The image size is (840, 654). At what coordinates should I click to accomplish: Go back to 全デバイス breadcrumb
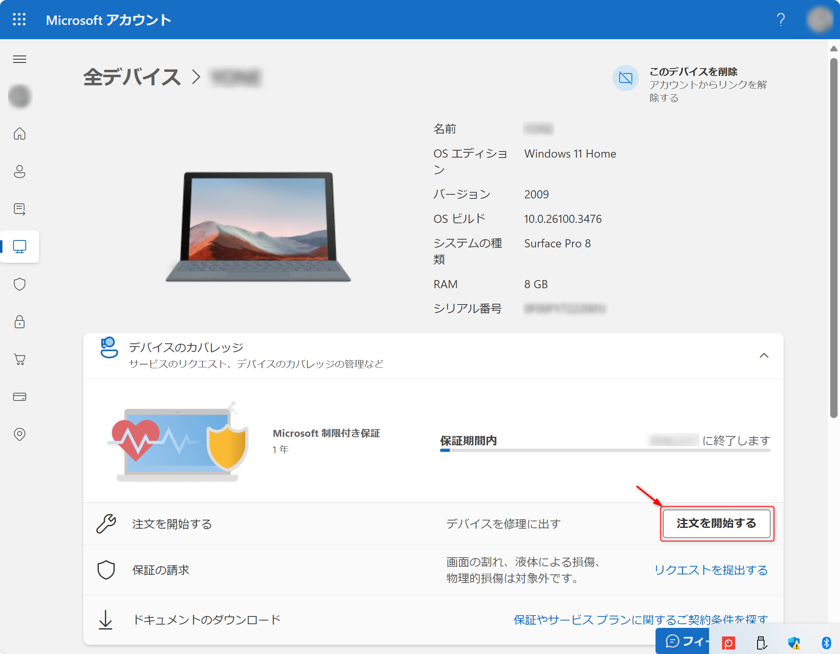tap(132, 77)
